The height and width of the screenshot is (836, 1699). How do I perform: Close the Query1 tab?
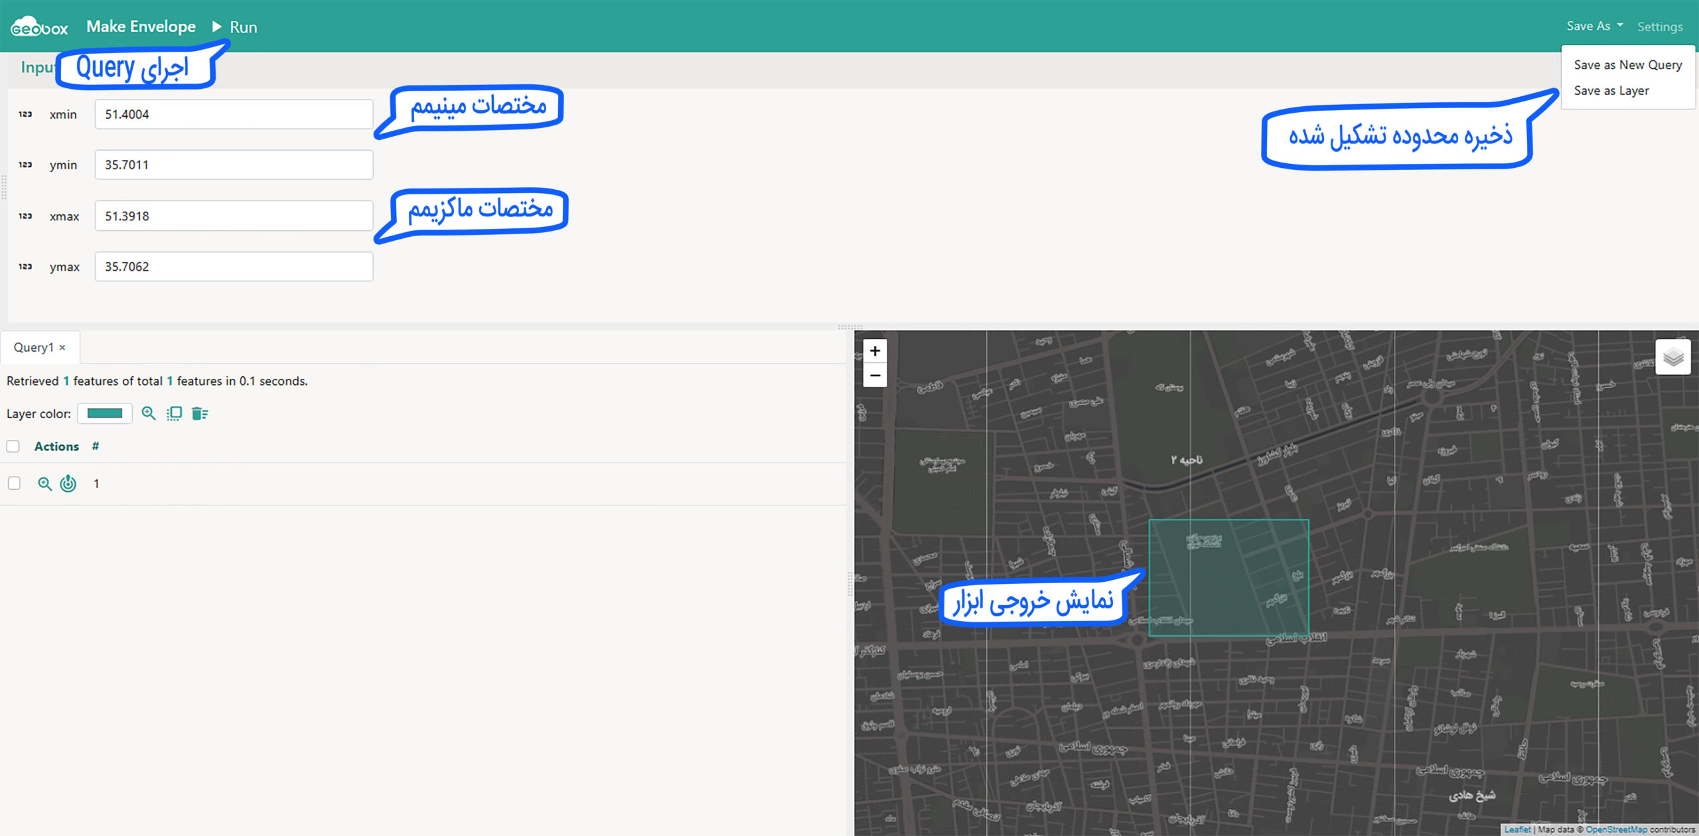(x=62, y=348)
